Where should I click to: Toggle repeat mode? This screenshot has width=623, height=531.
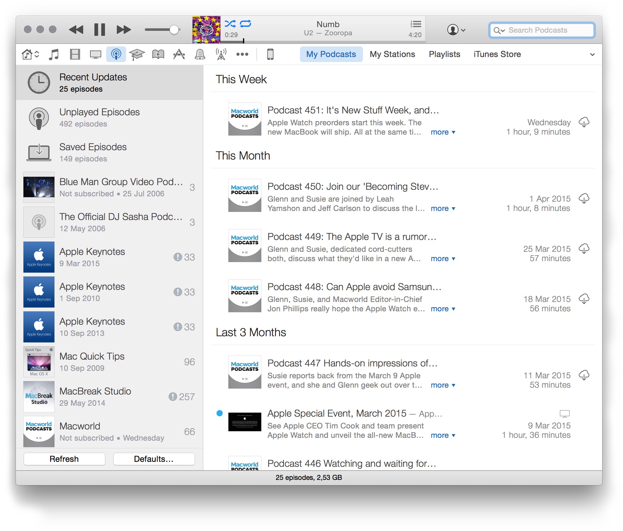tap(245, 24)
